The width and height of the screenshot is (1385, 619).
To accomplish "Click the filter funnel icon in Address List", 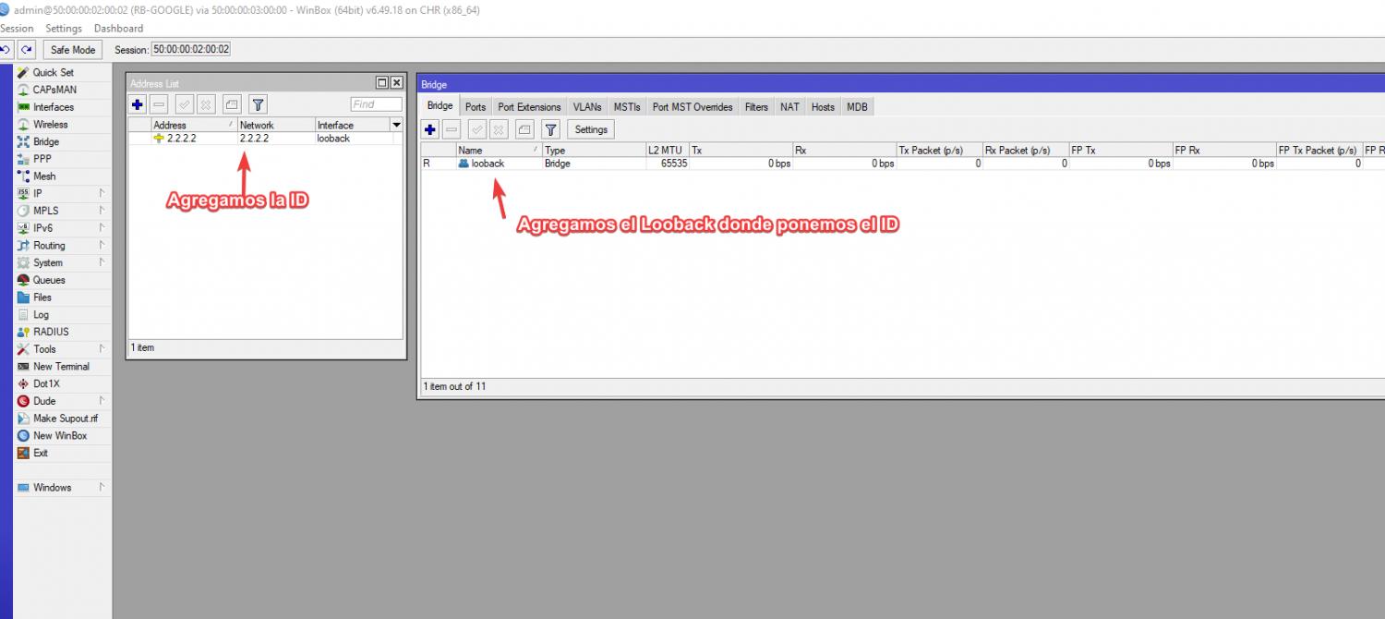I will (x=258, y=103).
